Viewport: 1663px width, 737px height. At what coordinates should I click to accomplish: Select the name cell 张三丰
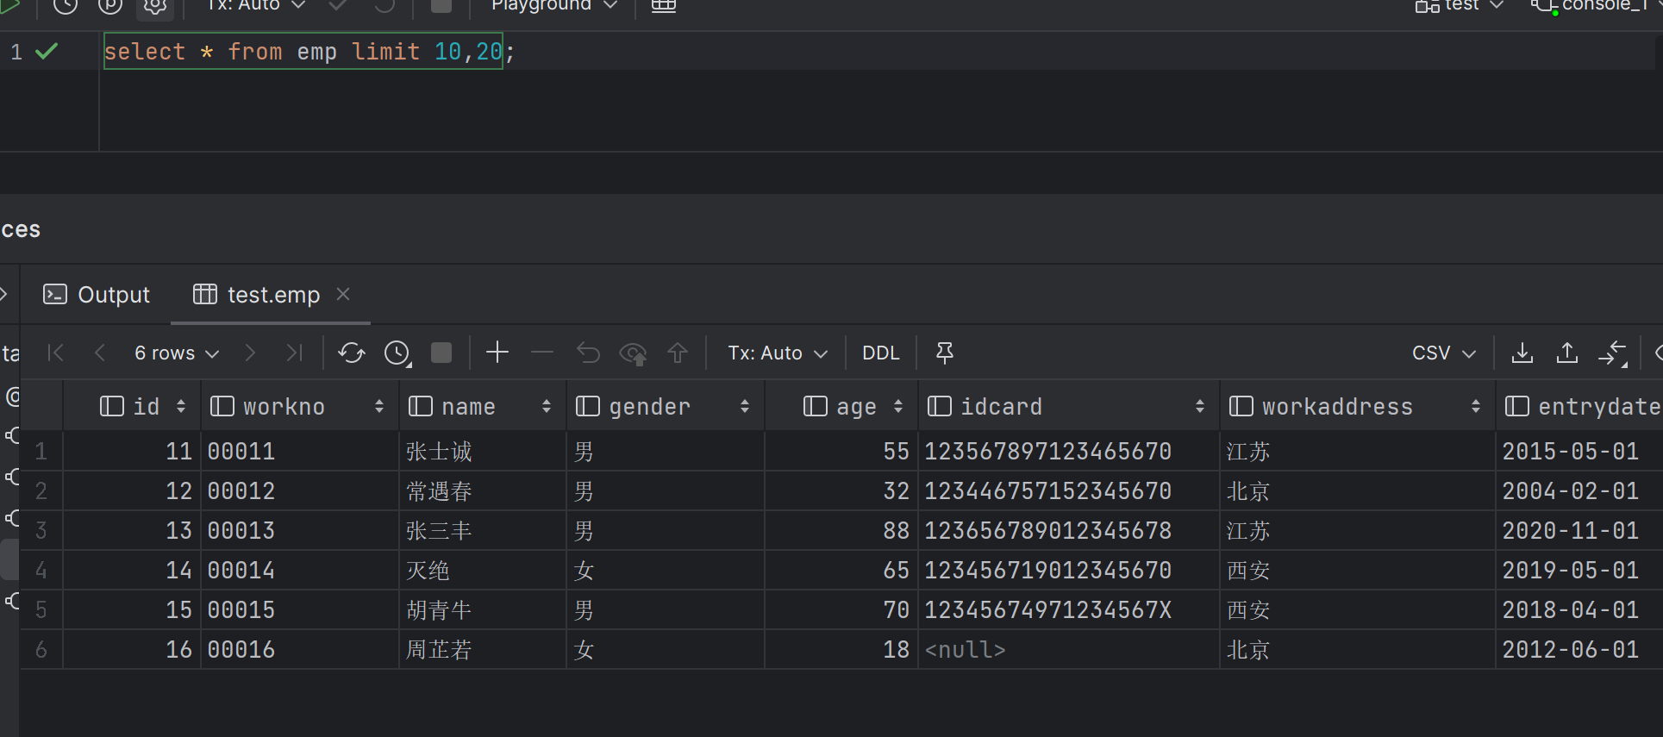(483, 530)
